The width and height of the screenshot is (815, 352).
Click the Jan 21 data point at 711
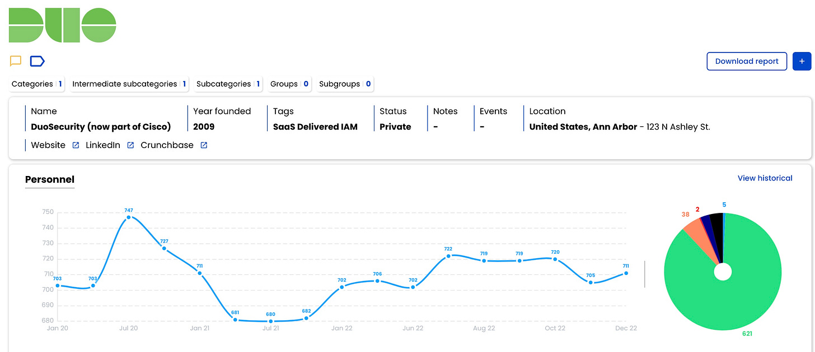[x=200, y=273]
